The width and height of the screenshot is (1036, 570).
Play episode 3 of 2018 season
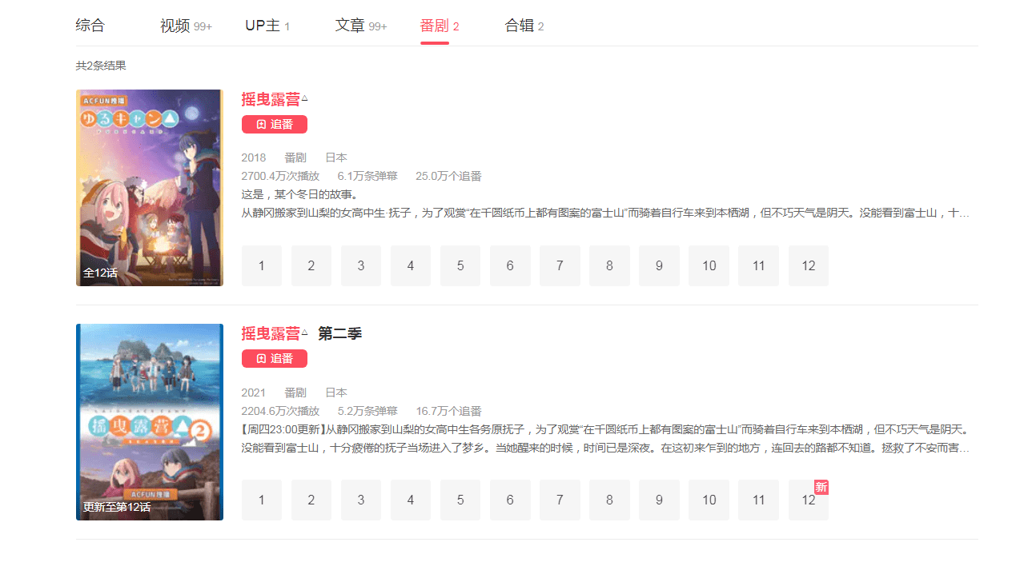361,265
